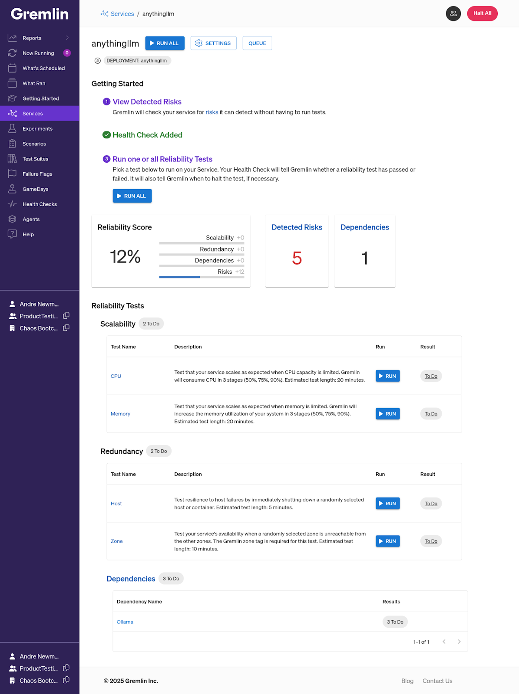The width and height of the screenshot is (522, 694).
Task: Copy Chaos Bootc... company ID in upper user block
Action: (66, 328)
